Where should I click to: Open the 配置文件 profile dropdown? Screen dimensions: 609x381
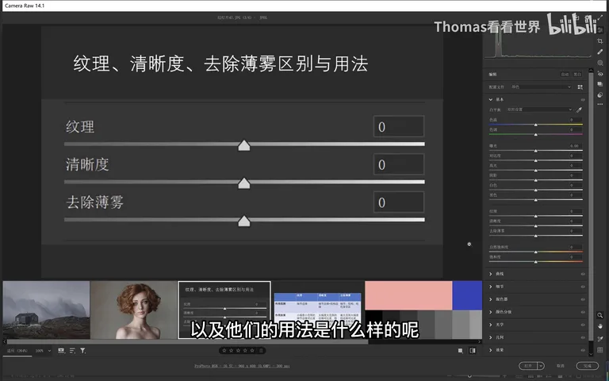coord(541,87)
